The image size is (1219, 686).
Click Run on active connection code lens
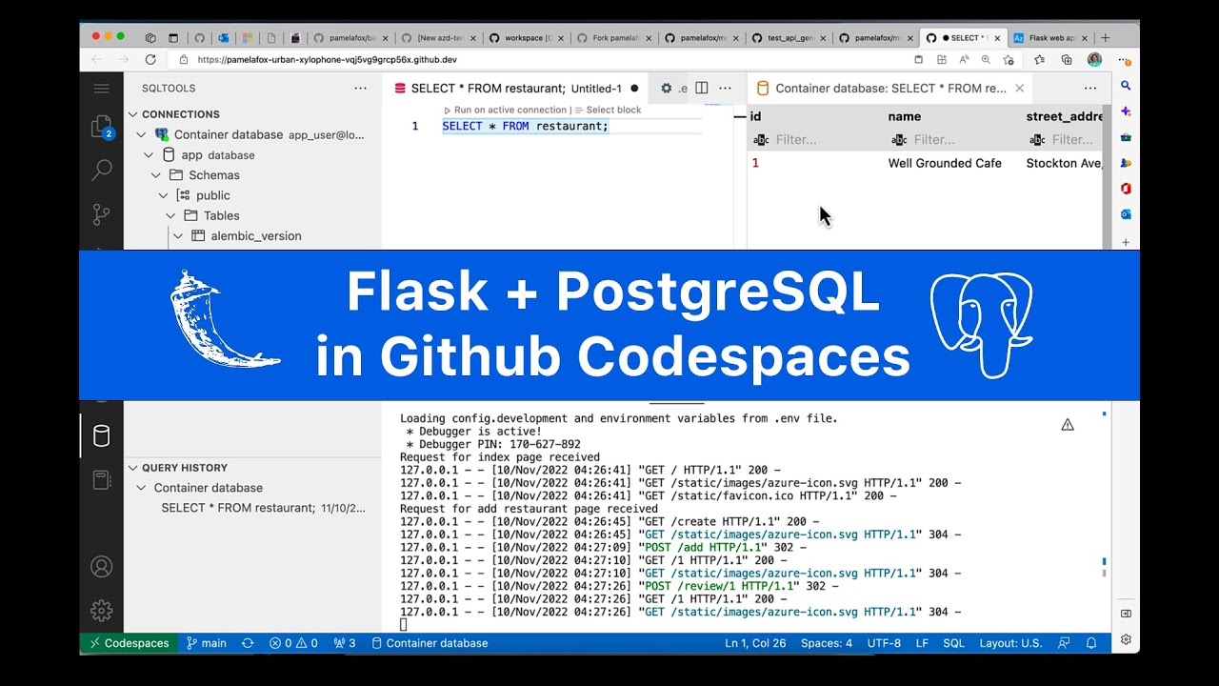[510, 111]
